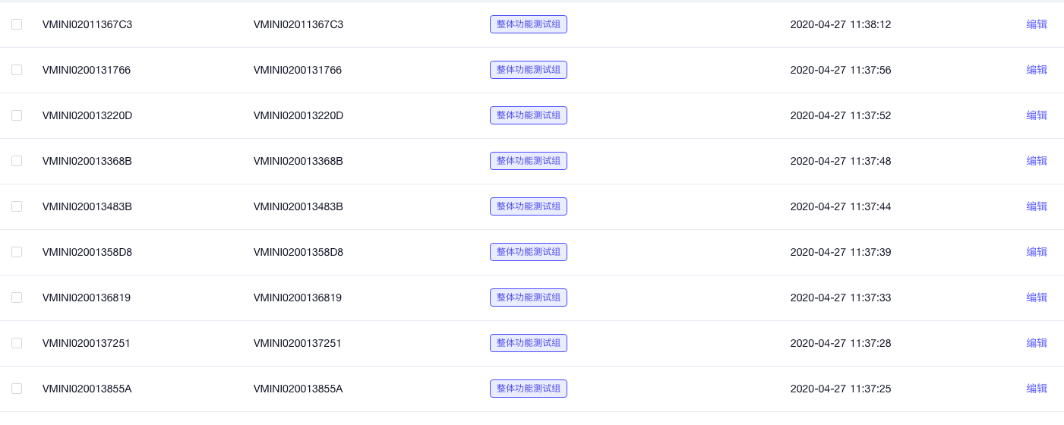Select the checkbox for VMINI0200131766

pyautogui.click(x=17, y=70)
